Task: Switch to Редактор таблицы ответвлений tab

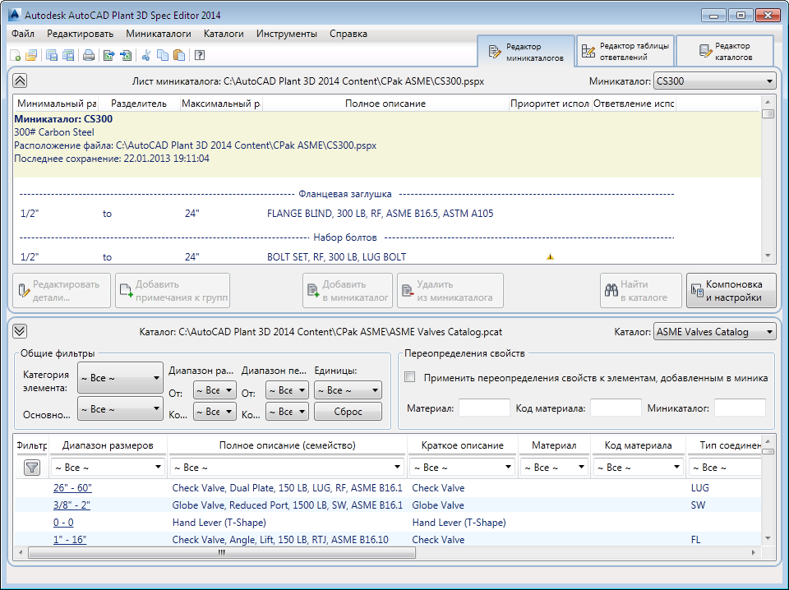Action: [625, 51]
